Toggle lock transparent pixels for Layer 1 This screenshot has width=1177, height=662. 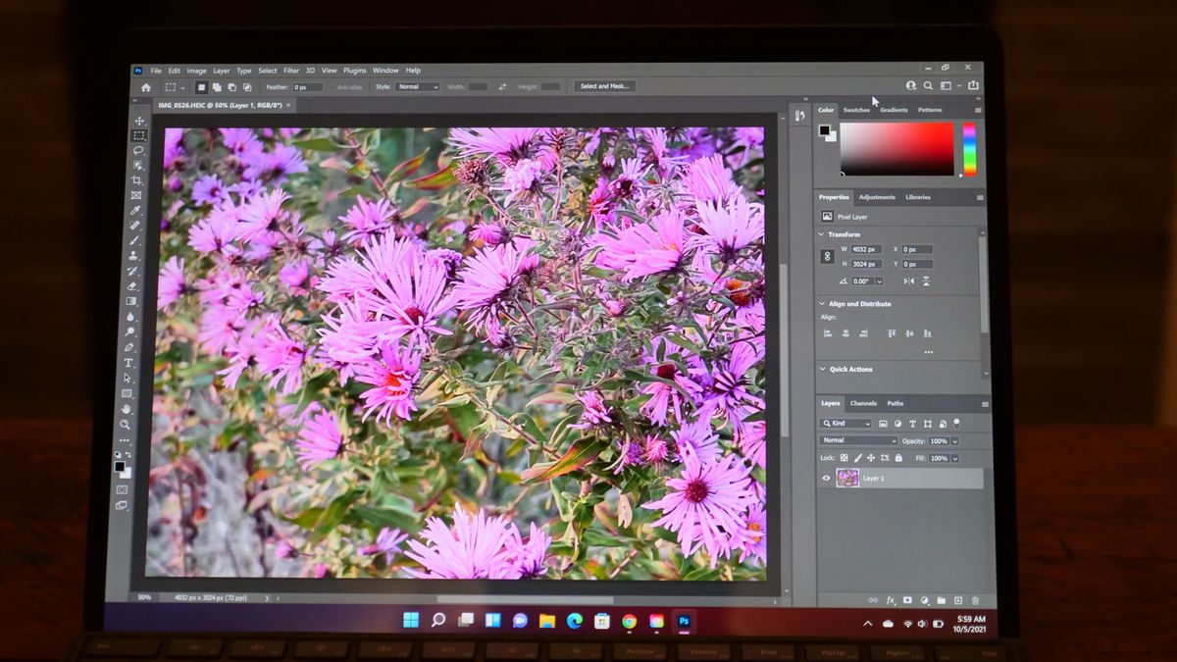tap(844, 458)
